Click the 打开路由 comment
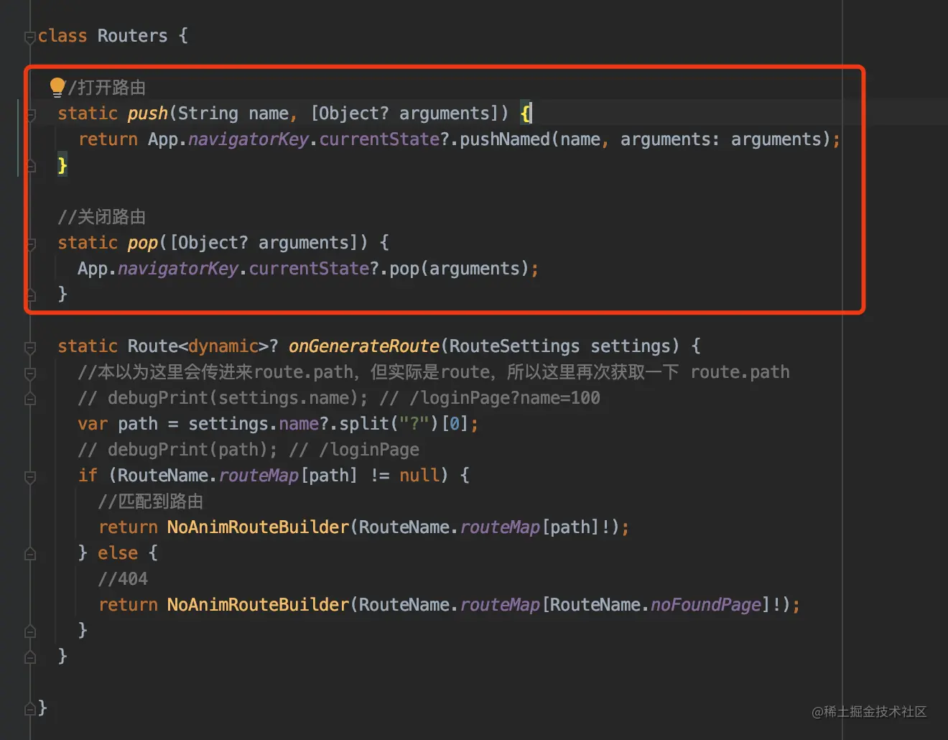This screenshot has height=740, width=948. click(x=106, y=88)
